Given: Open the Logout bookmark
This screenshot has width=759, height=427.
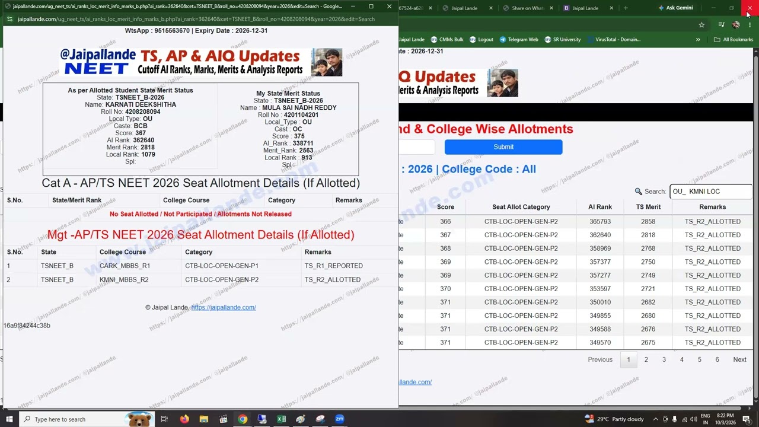Looking at the screenshot, I should [481, 39].
